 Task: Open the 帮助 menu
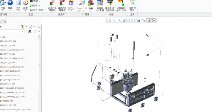10,5
